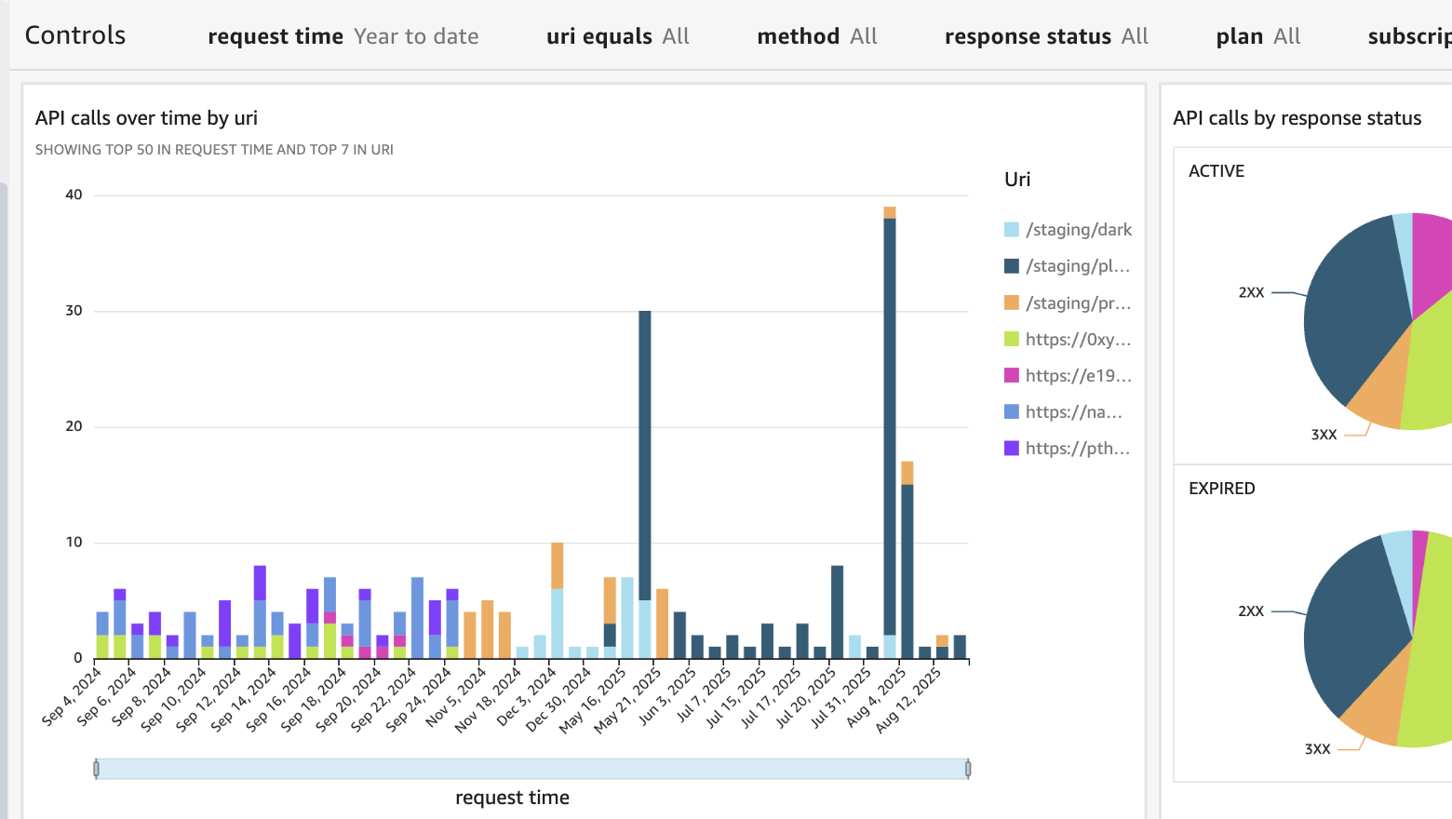Click the /staging/dark legend color swatch
Viewport: 1452px width, 819px height.
[x=1012, y=230]
